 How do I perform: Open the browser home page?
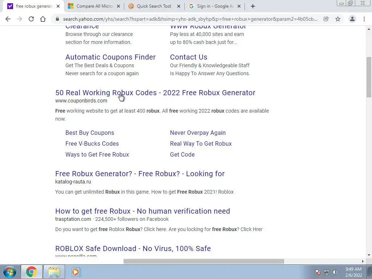pyautogui.click(x=43, y=19)
